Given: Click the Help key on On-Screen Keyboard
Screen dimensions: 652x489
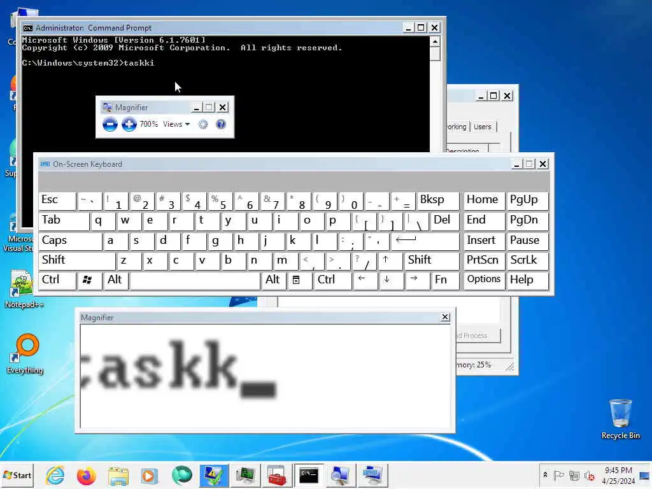Looking at the screenshot, I should 527,280.
